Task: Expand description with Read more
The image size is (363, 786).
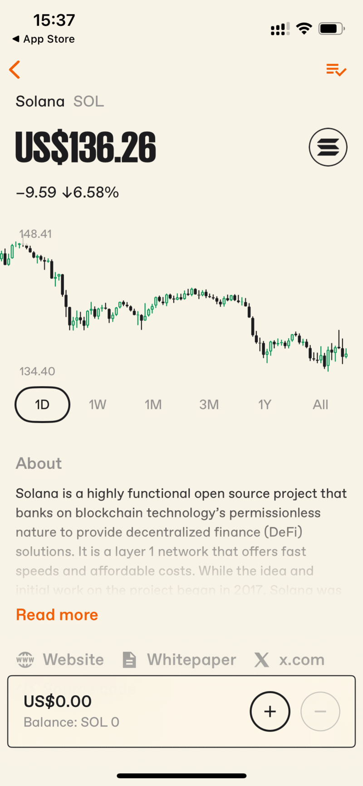Action: click(x=57, y=615)
